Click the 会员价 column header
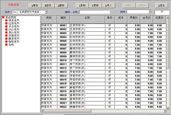 147,20
